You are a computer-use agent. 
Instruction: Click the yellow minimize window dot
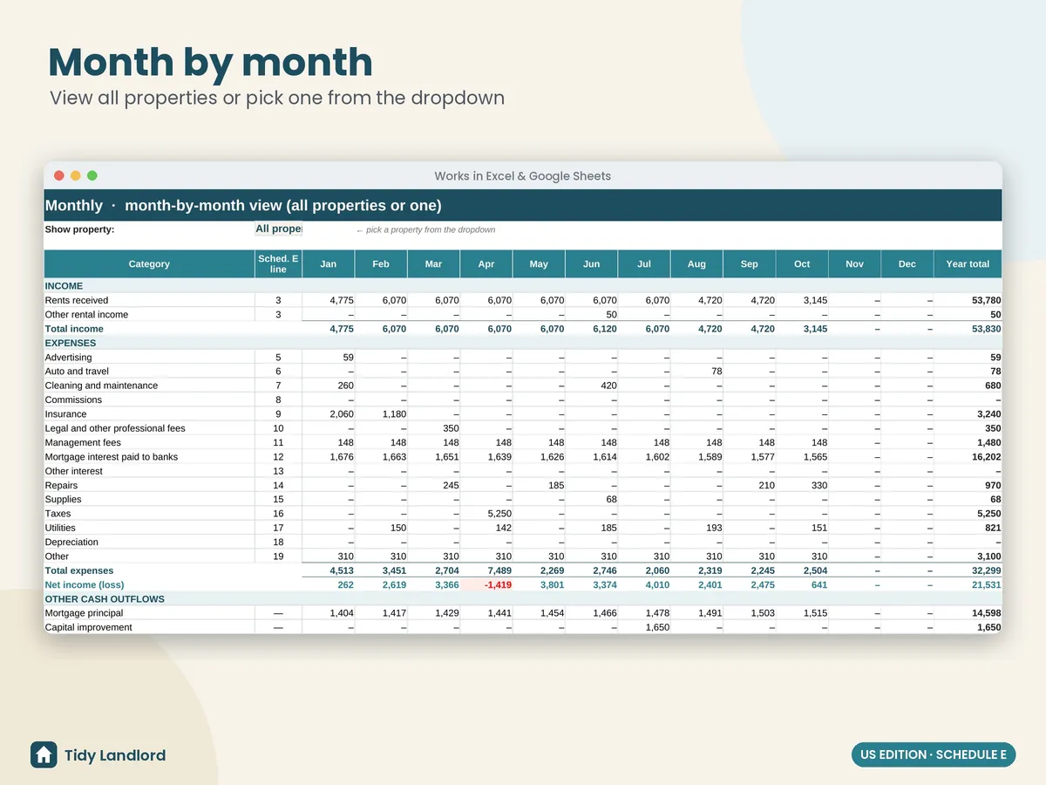[x=76, y=175]
